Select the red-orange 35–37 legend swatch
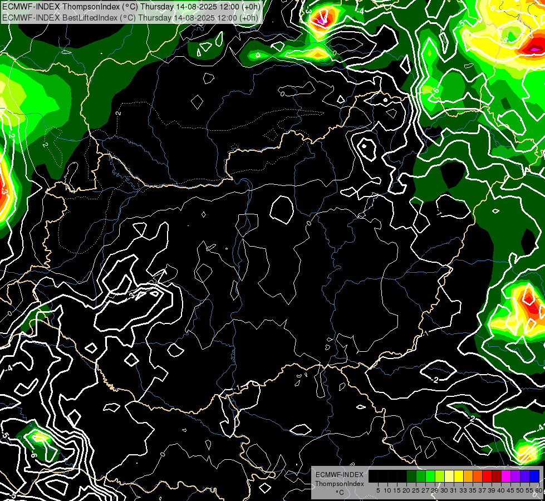Image resolution: width=545 pixels, height=501 pixels. (478, 476)
